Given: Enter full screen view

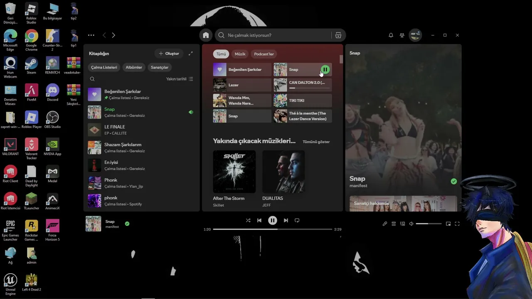Looking at the screenshot, I should [457, 224].
